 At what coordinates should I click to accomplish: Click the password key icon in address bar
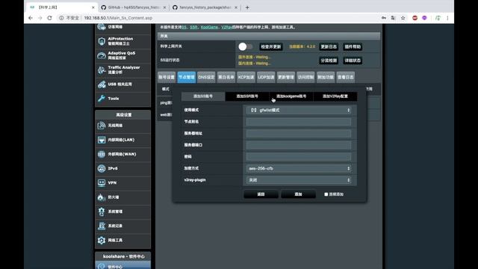point(383,18)
